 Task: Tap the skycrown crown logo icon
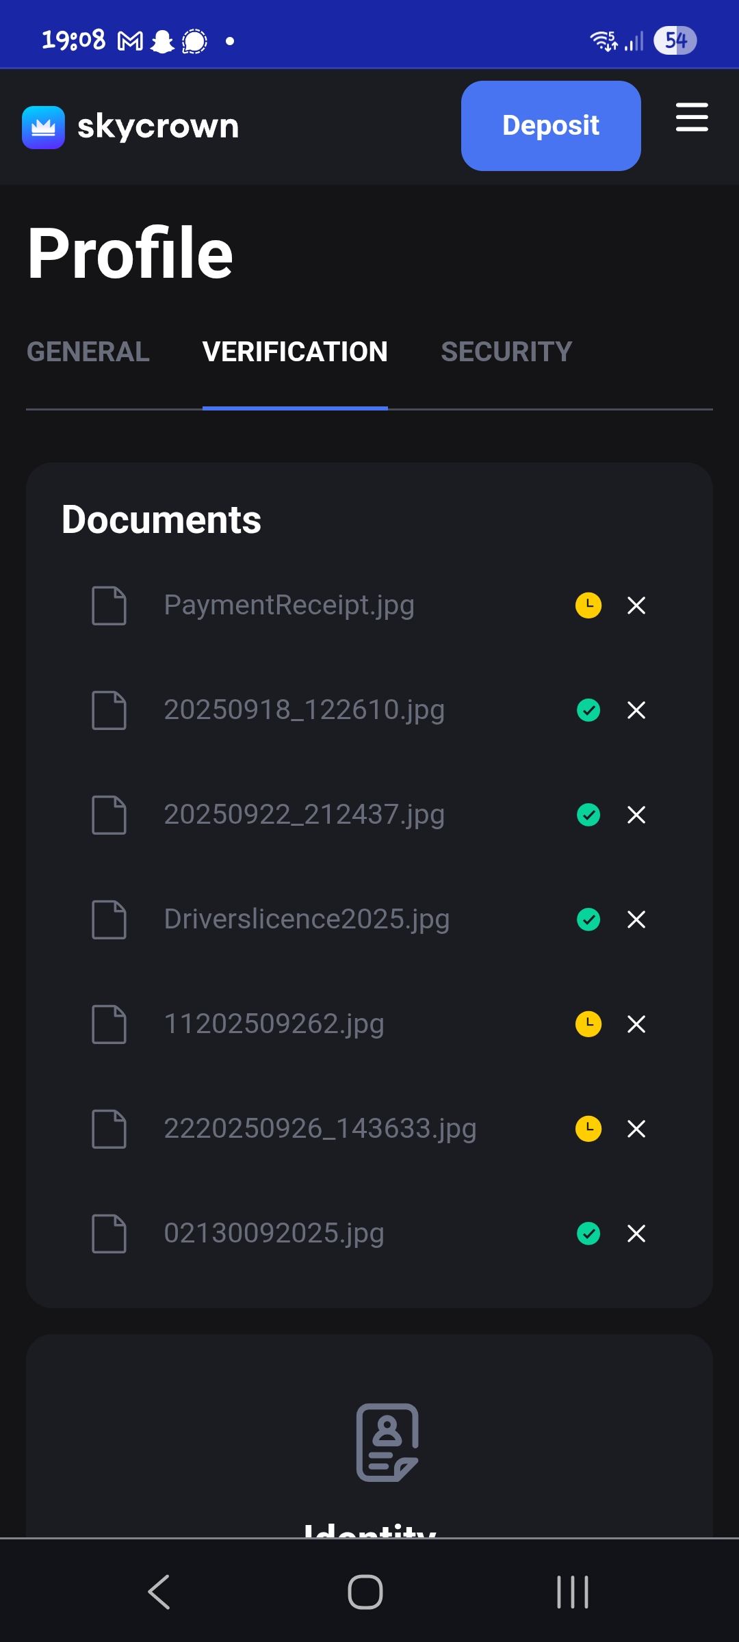[43, 127]
